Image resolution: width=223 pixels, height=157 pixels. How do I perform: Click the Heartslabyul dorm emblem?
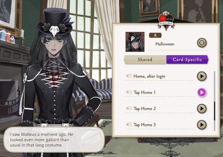[x=166, y=20]
